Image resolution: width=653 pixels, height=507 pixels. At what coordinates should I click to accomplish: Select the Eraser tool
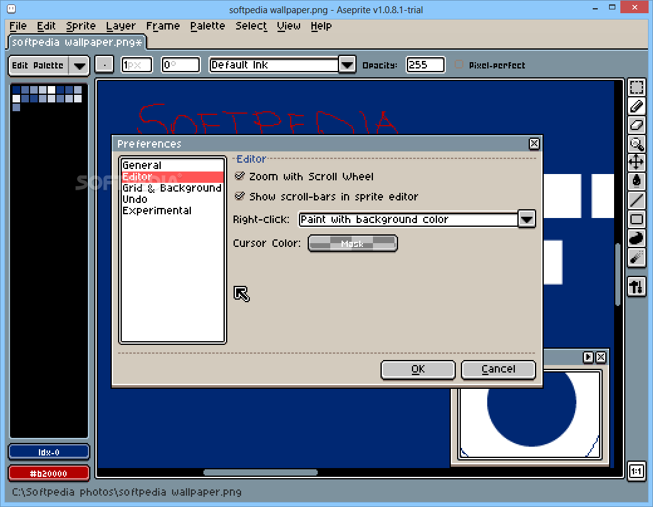pyautogui.click(x=636, y=125)
